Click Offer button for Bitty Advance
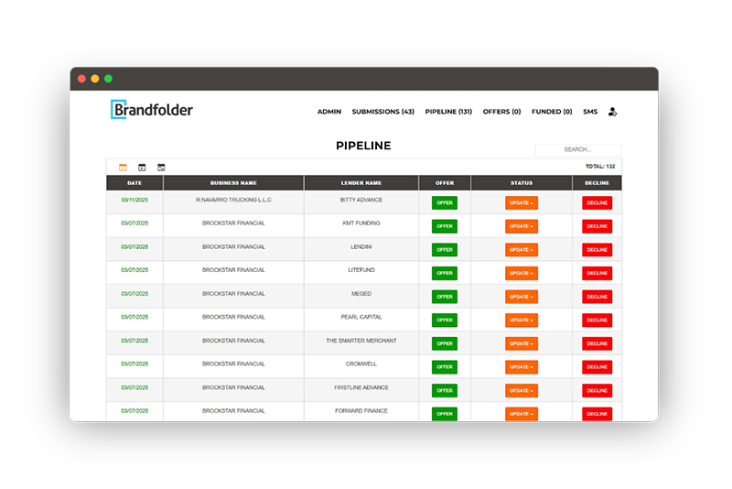 [x=445, y=202]
